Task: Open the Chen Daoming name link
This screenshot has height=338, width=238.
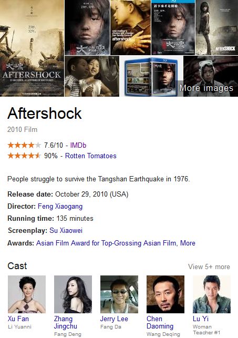Action: [x=160, y=322]
